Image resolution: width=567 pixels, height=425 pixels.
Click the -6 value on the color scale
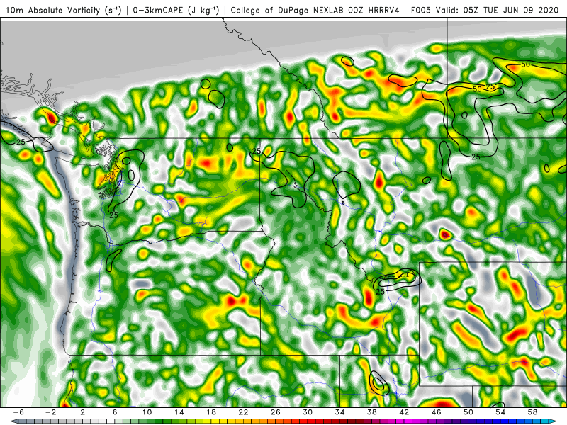(18, 412)
